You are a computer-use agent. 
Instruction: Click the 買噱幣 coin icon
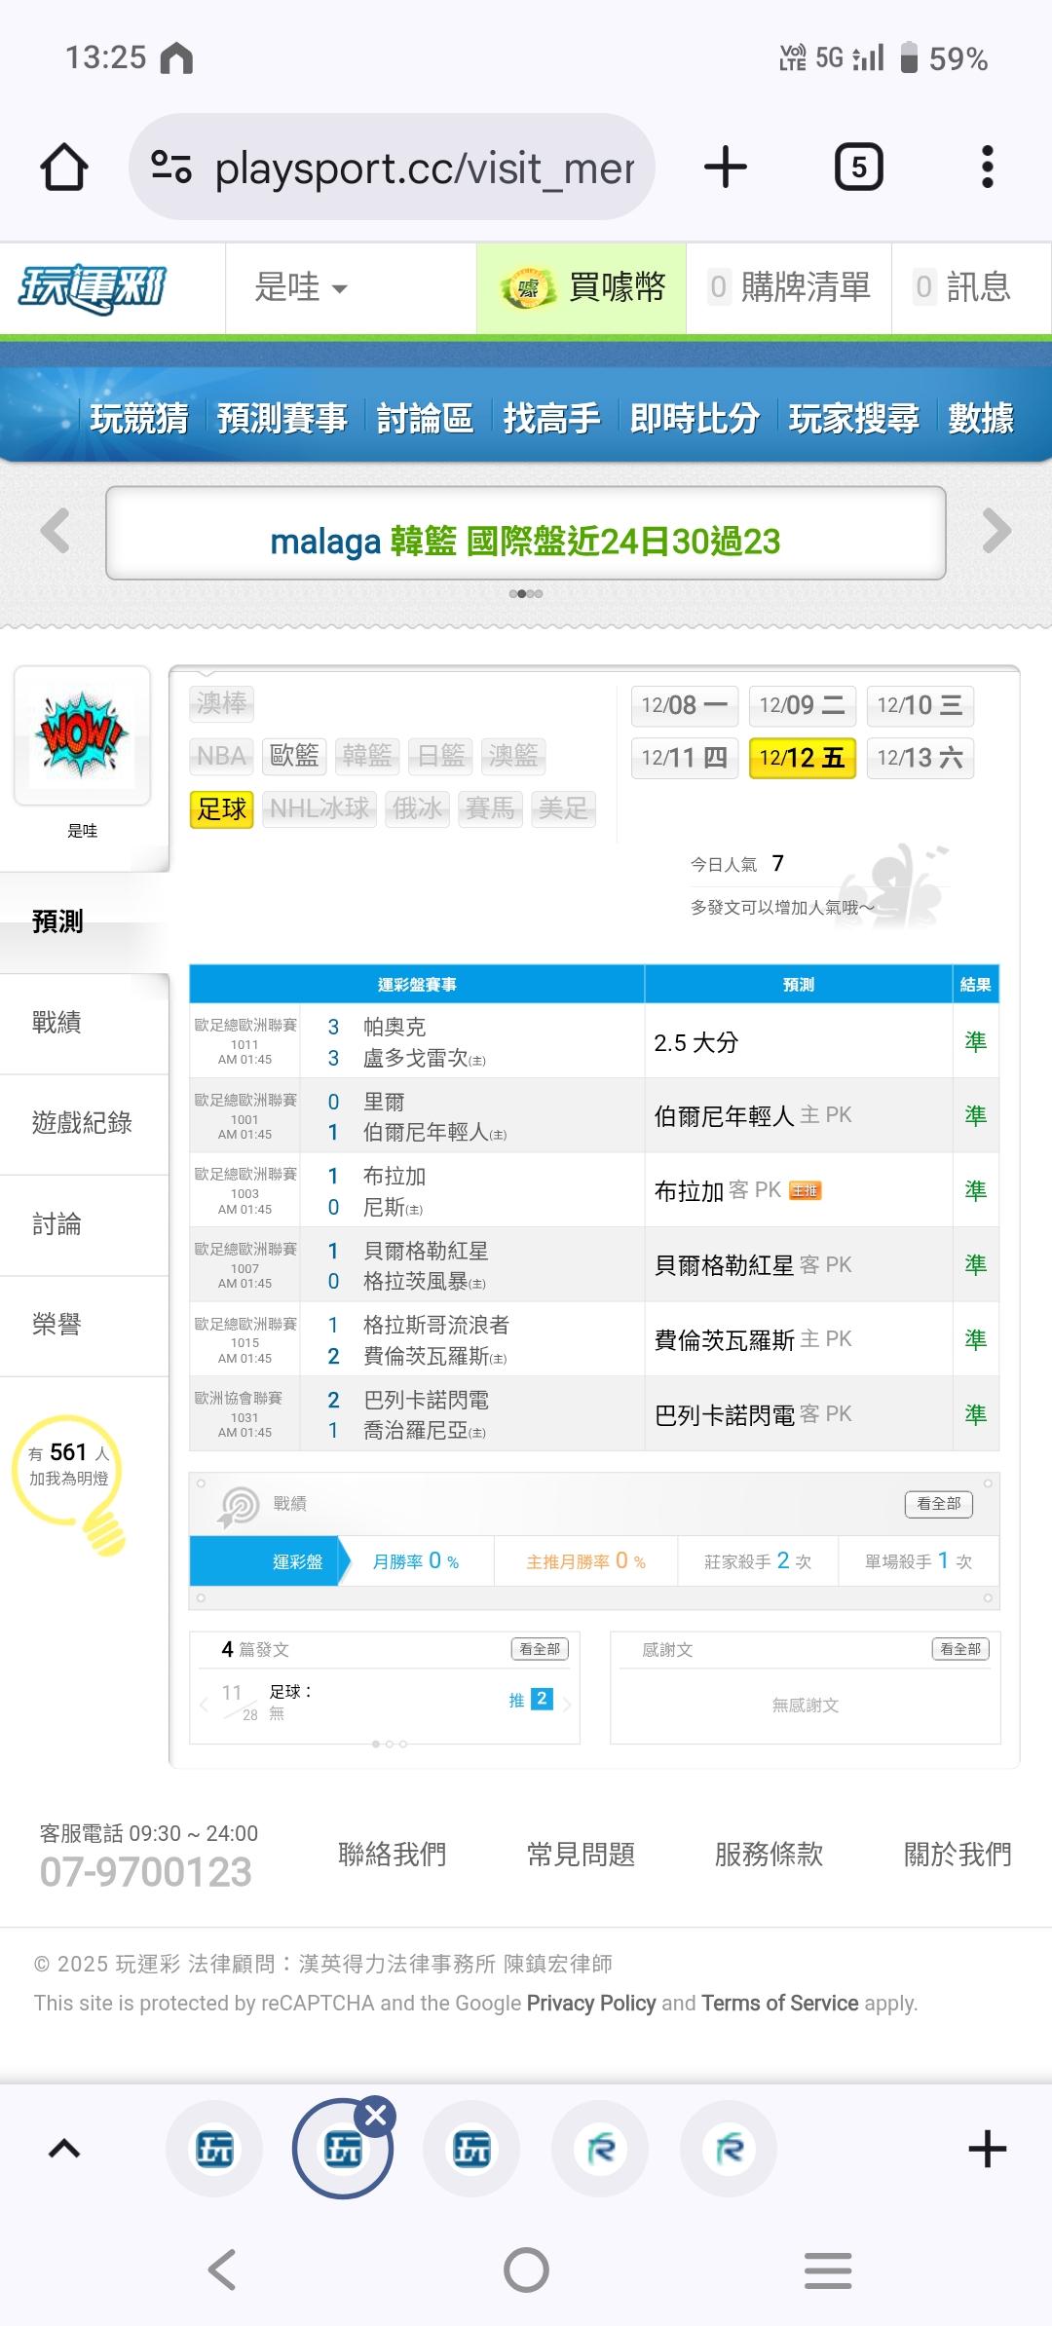[527, 288]
